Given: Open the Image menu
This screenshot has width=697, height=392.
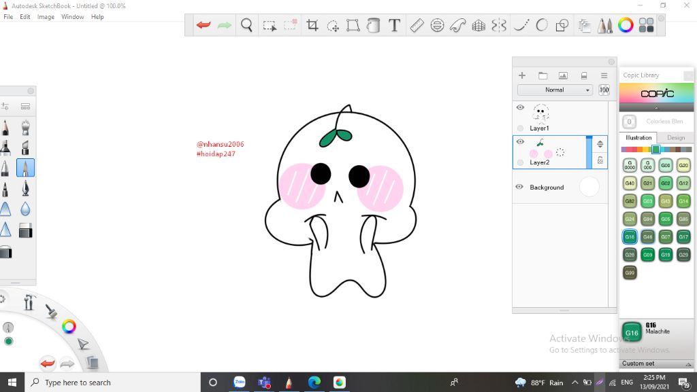Looking at the screenshot, I should click(x=46, y=17).
